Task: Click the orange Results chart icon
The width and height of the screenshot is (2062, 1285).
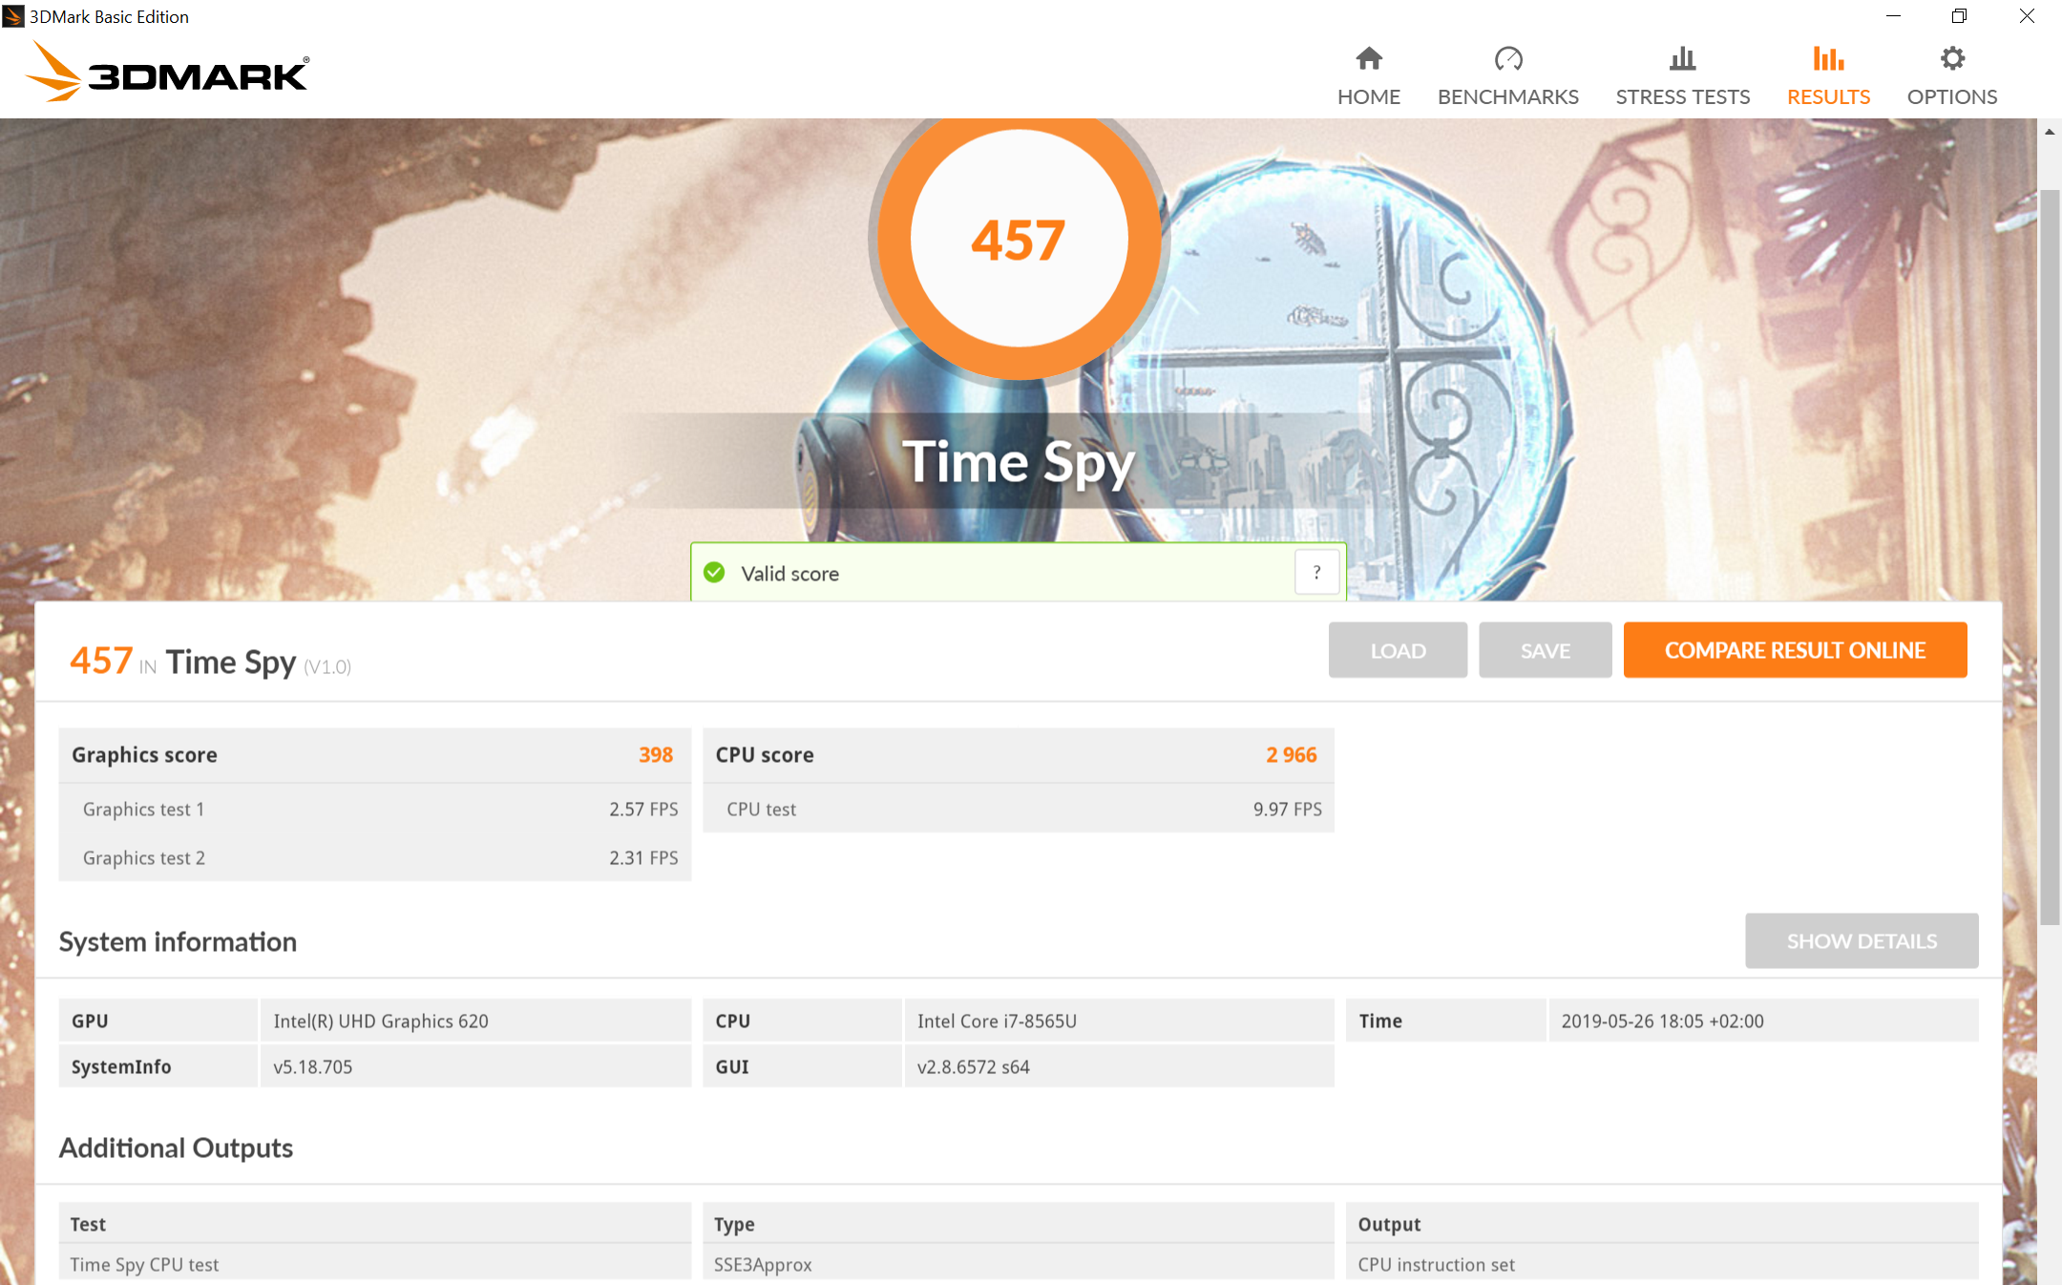Action: 1827,59
